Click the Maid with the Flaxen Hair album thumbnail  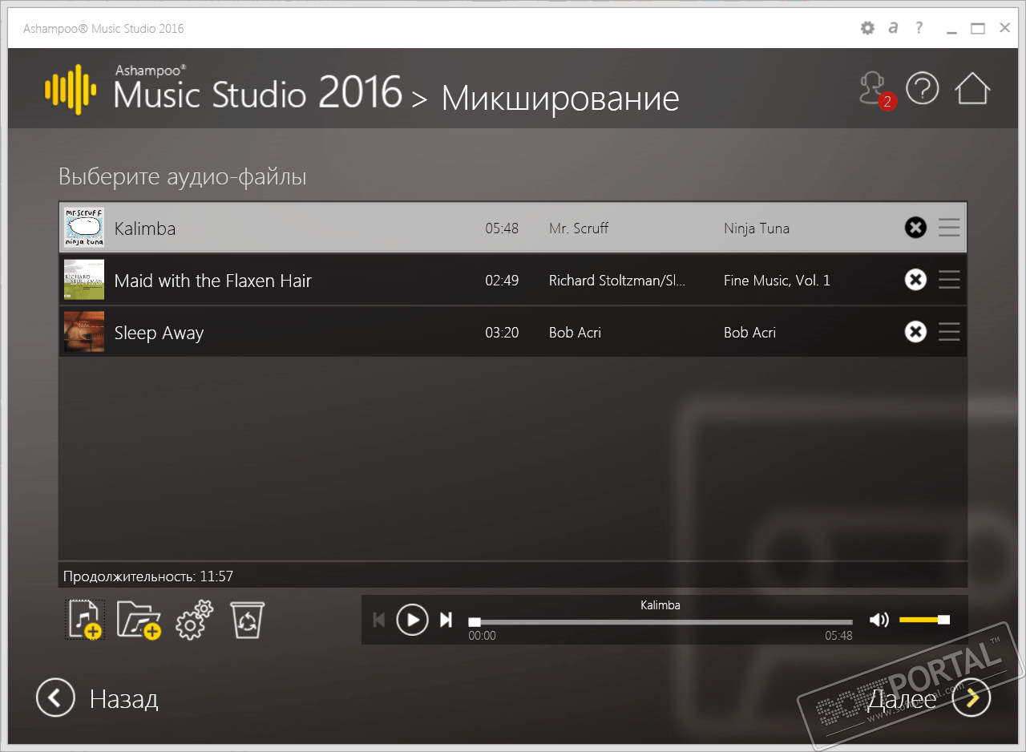[84, 280]
